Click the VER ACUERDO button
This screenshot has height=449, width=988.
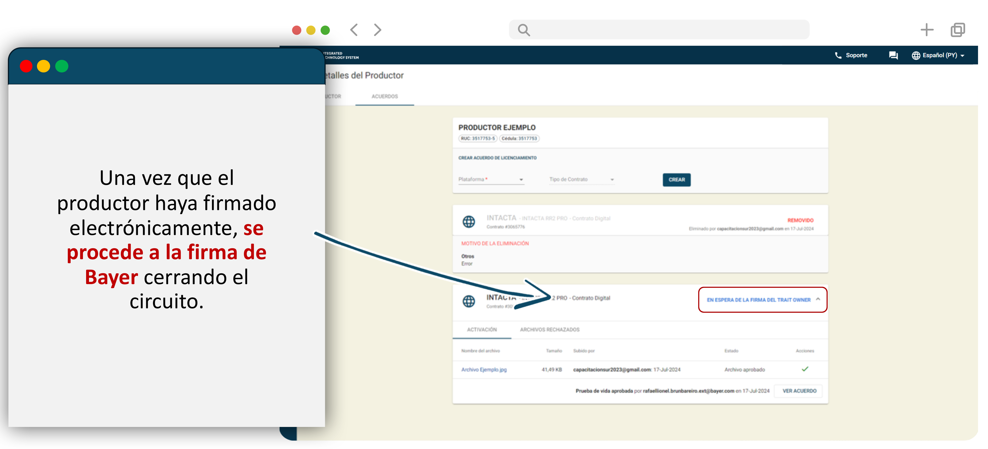coord(799,391)
